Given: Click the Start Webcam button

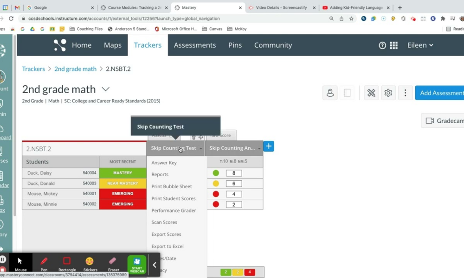Looking at the screenshot, I should pyautogui.click(x=137, y=265).
